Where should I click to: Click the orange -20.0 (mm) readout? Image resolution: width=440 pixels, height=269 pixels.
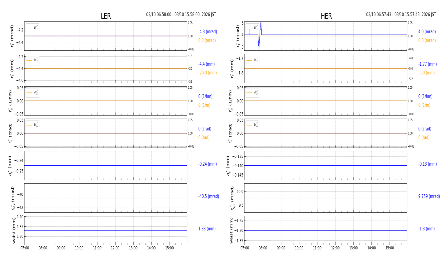(208, 73)
